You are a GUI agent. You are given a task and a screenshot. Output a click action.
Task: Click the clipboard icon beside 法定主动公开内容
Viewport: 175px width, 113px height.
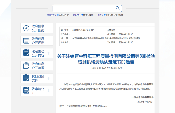[26, 53]
